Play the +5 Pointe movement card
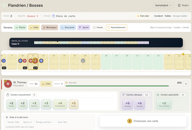Screen dimensions: 192x130 pos(74,104)
